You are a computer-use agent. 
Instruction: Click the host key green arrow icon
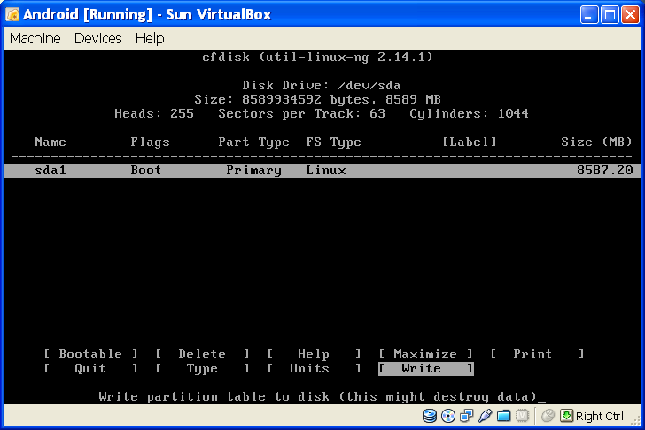pos(566,416)
